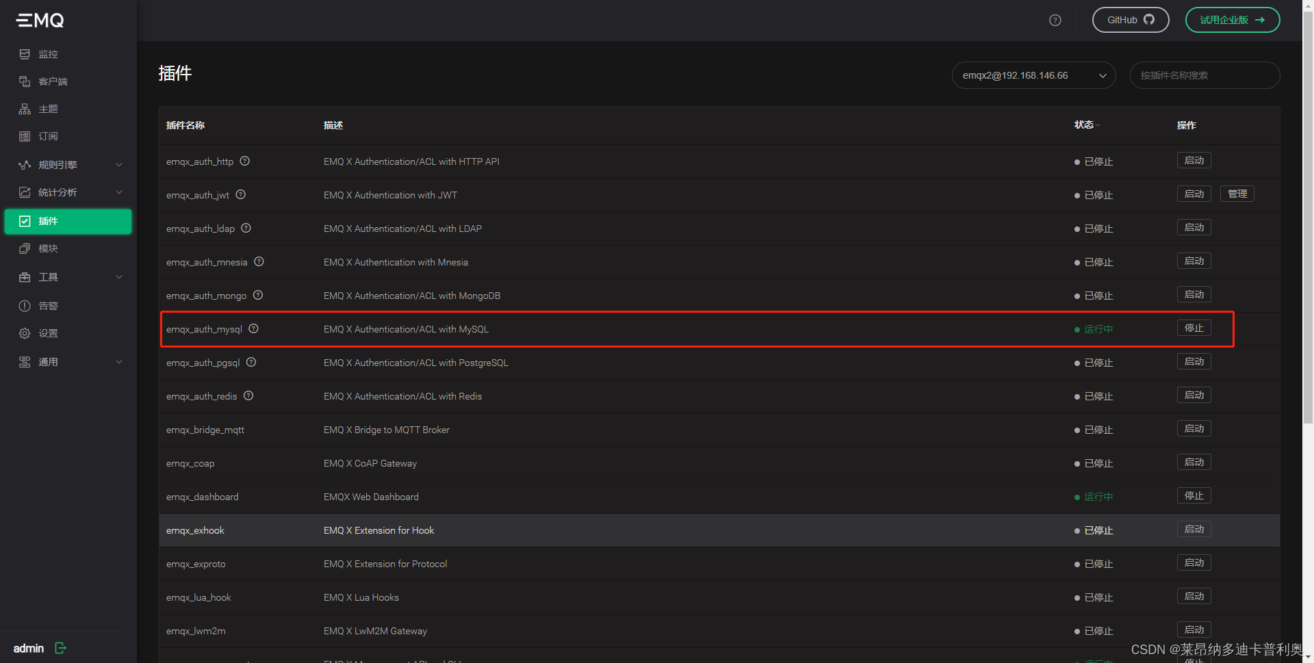Click the logout icon next to admin
The width and height of the screenshot is (1314, 663).
tap(60, 648)
